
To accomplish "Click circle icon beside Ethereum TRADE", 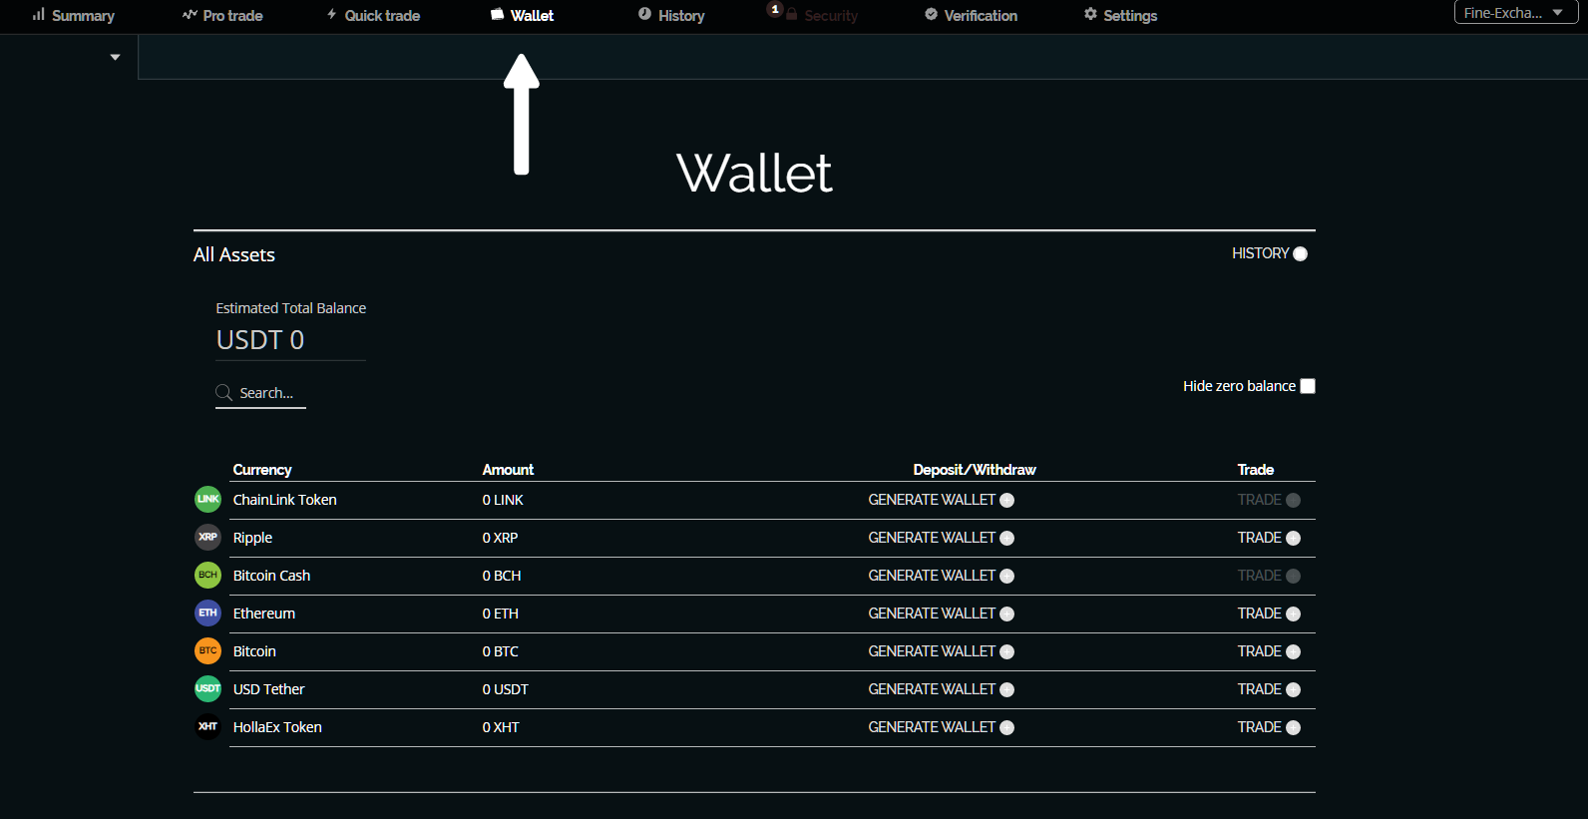I will 1293,614.
